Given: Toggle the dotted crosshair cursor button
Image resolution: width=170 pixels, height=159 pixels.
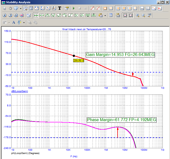Looking at the screenshot, I should pyautogui.click(x=148, y=8).
